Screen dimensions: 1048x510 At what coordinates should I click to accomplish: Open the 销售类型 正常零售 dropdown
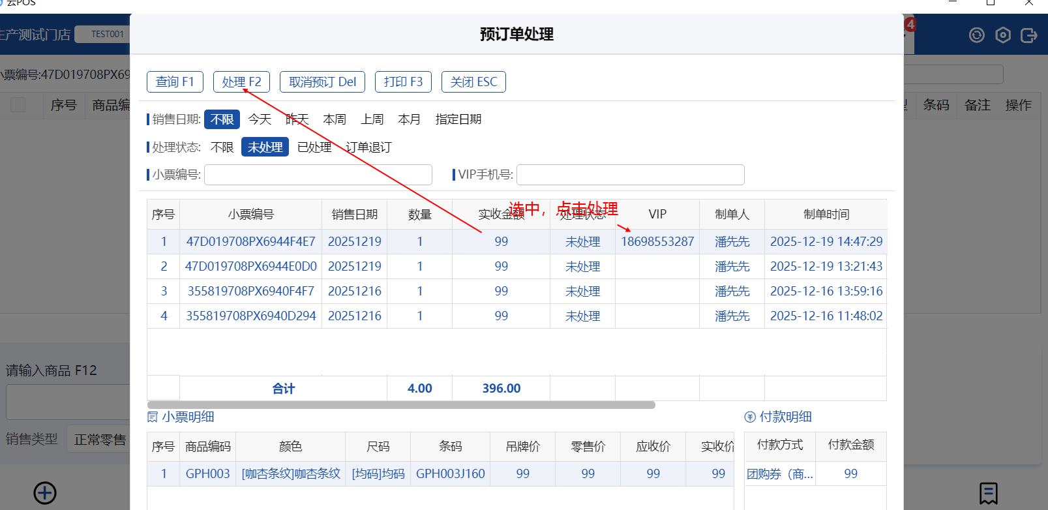pos(99,440)
